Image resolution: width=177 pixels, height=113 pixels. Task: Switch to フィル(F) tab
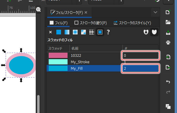coord(59,23)
